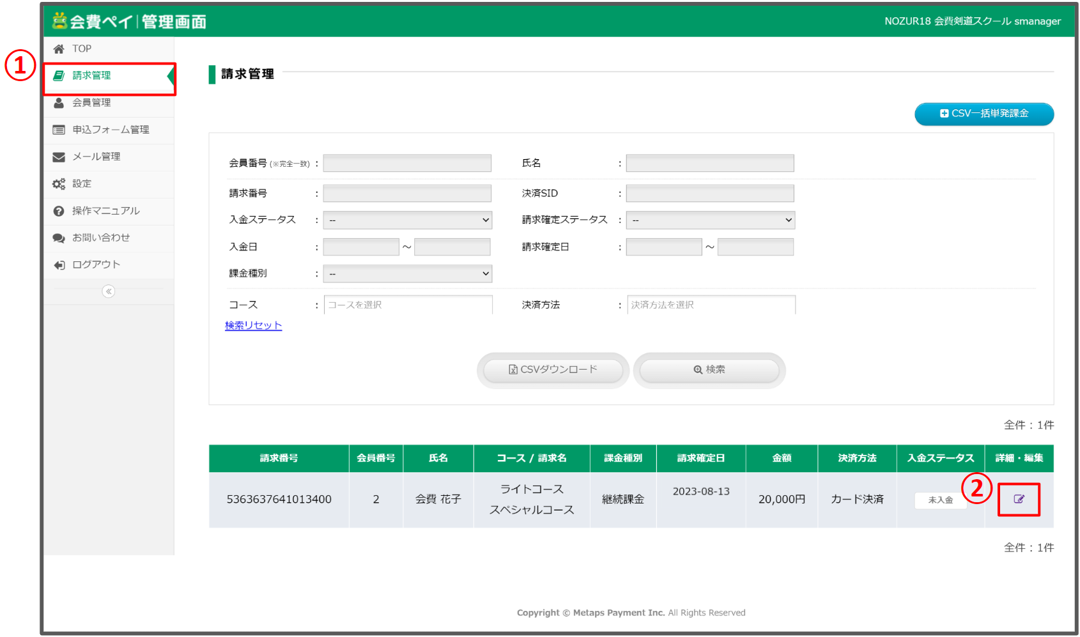The image size is (1080, 637).
Task: Select 会員管理 in the sidebar
Action: tap(91, 102)
